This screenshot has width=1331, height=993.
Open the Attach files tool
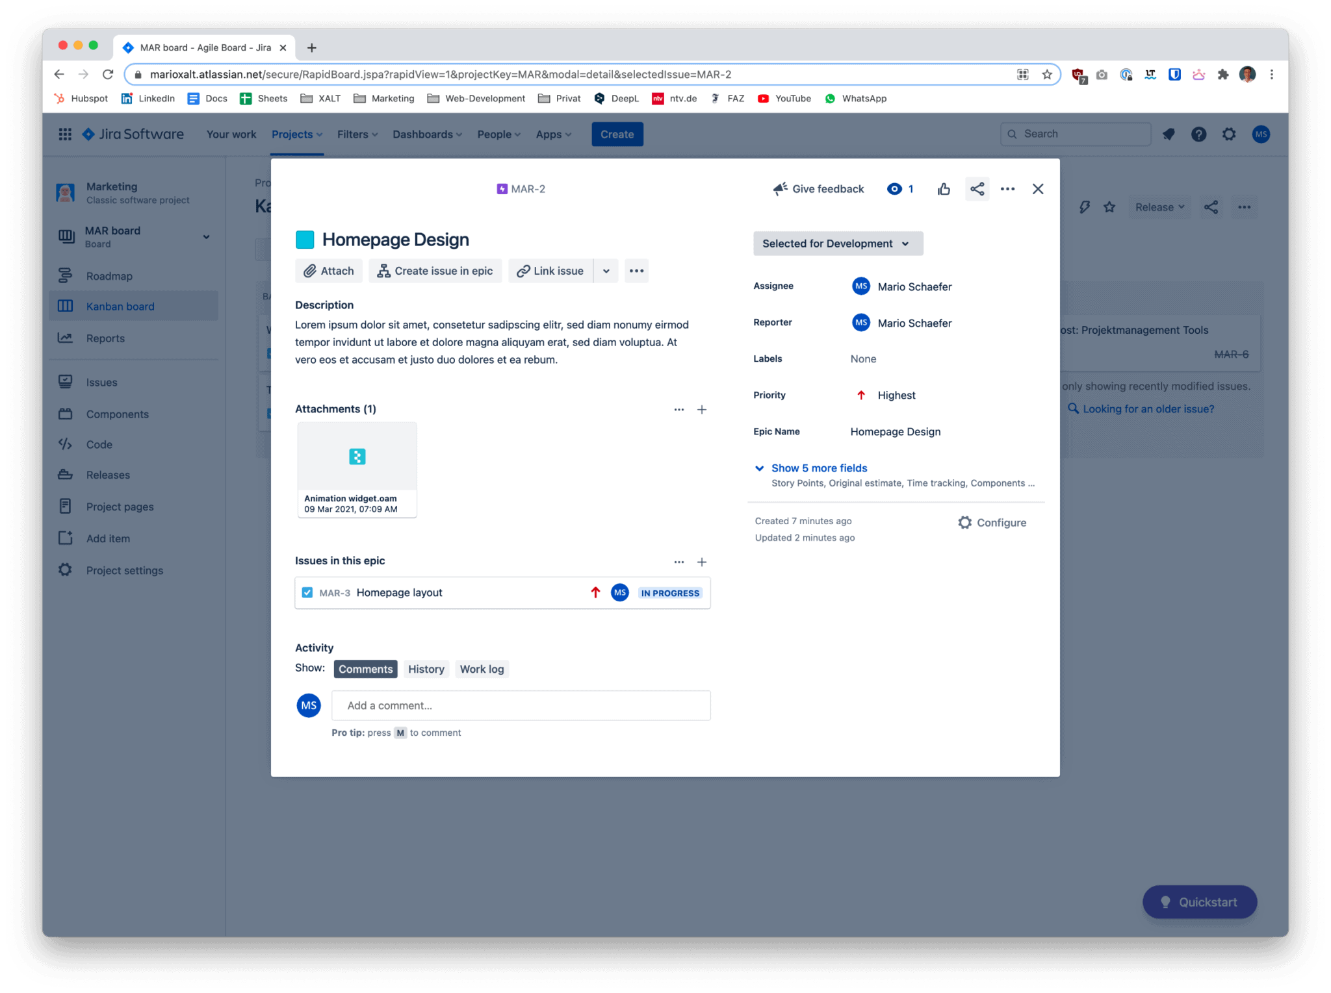tap(328, 271)
